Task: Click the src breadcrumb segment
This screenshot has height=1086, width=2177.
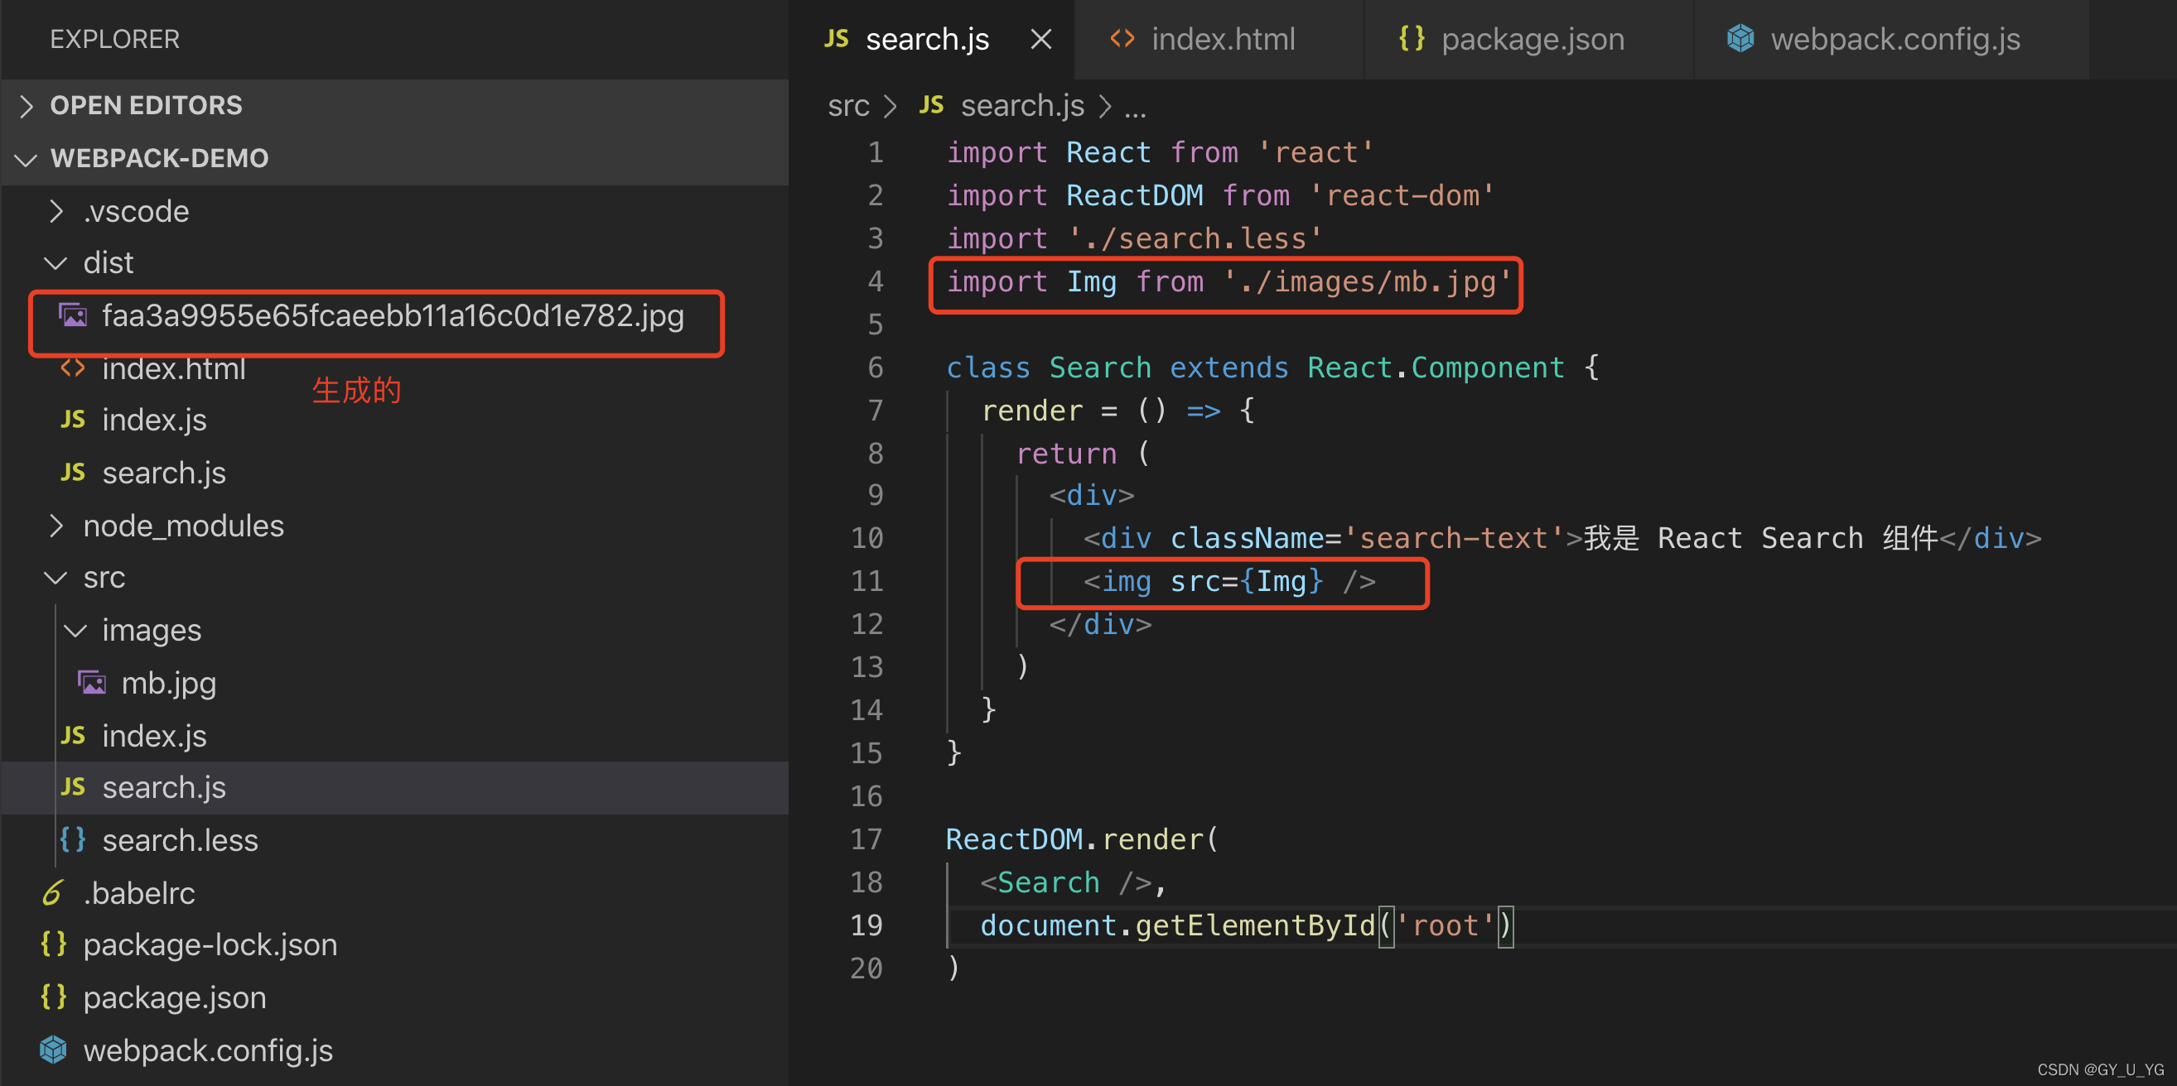Action: (848, 106)
